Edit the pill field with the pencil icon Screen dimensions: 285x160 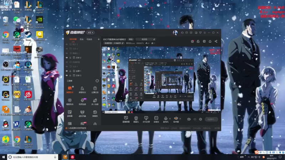click(x=146, y=39)
